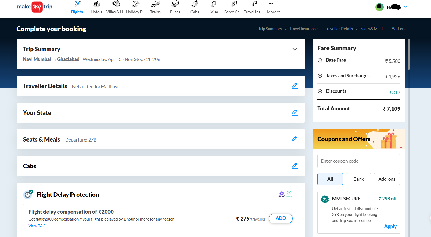Add Flight Delay Protection with ADD button
This screenshot has width=431, height=237.
281,218
